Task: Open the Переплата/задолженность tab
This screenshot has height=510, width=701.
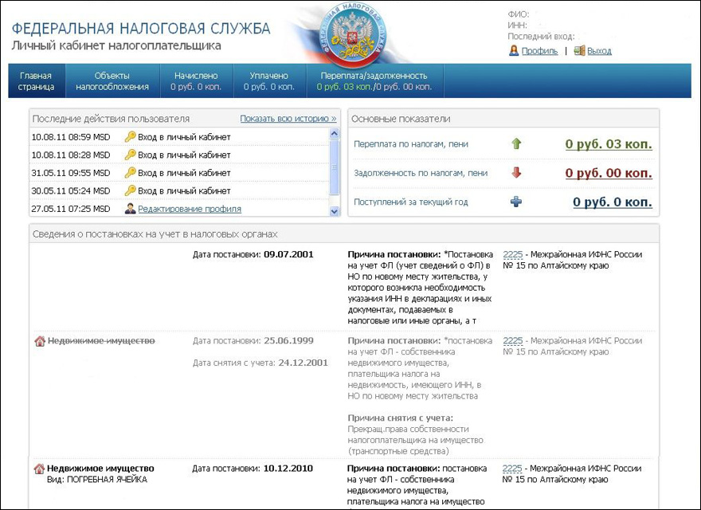Action: click(374, 81)
